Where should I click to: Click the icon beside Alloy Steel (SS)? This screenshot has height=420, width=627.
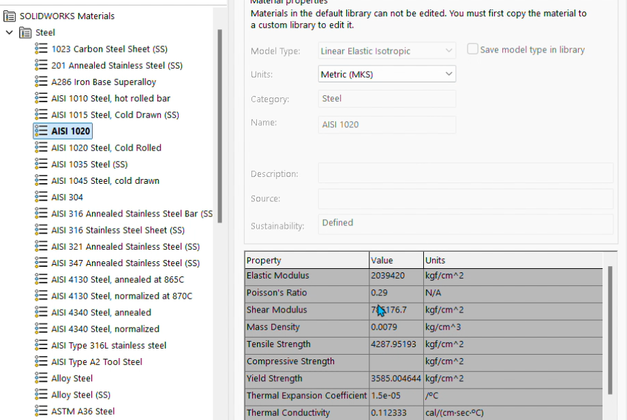click(x=41, y=395)
